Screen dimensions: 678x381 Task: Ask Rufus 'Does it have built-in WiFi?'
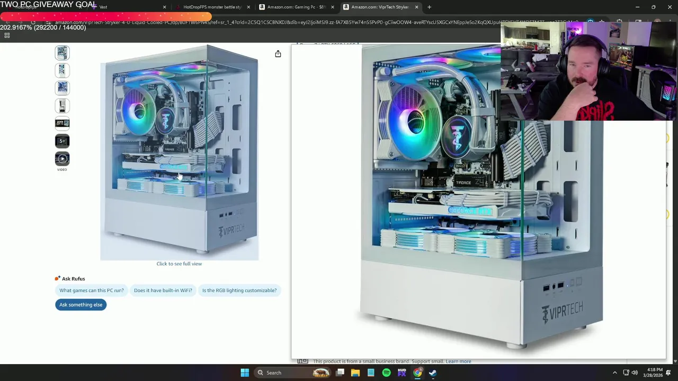tap(163, 290)
